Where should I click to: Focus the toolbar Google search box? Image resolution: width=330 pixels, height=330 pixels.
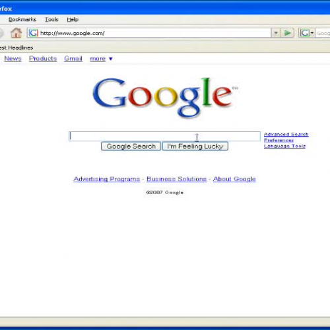323,33
